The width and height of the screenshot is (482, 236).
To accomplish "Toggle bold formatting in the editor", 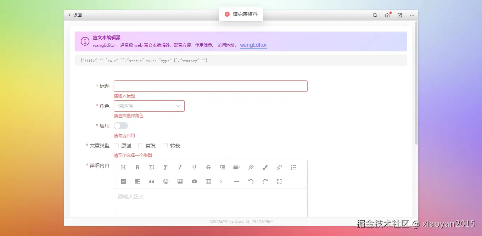I will point(137,167).
